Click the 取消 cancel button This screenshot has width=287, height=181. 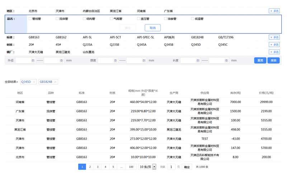click(152, 28)
